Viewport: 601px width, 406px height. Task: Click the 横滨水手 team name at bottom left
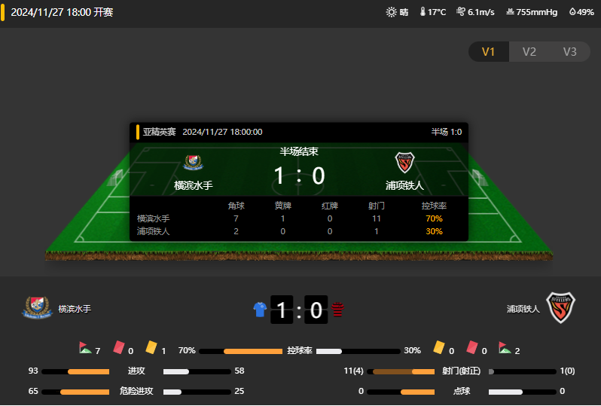coord(75,309)
